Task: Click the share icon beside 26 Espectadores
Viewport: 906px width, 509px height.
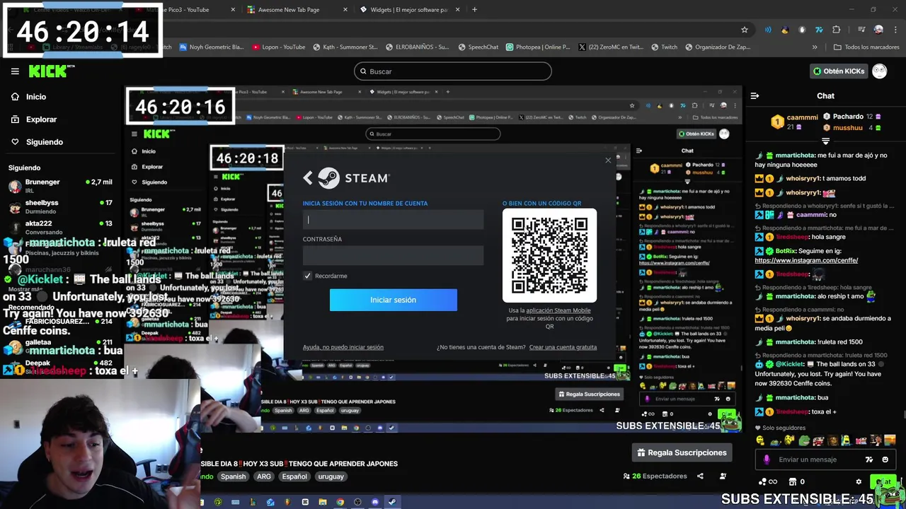Action: click(x=700, y=476)
